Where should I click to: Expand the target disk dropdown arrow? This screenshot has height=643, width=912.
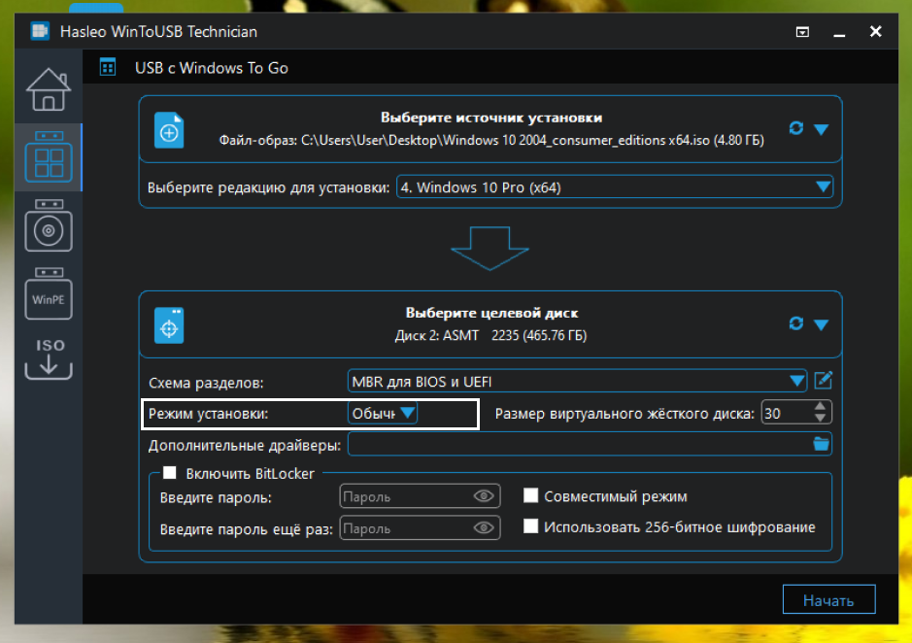pos(821,324)
